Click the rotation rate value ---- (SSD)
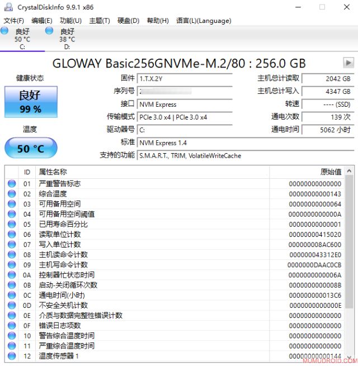This screenshot has width=358, height=366. [328, 104]
